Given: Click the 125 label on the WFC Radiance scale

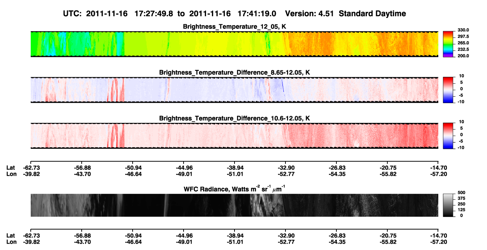Looking at the screenshot, I should tap(462, 210).
